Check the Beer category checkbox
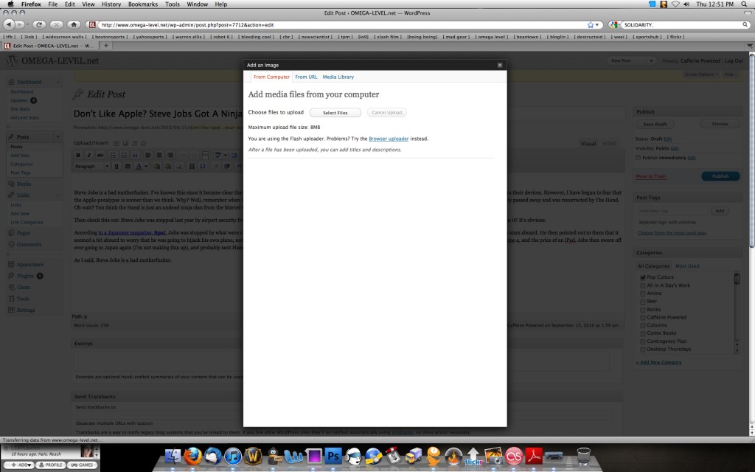This screenshot has width=755, height=472. 643,302
